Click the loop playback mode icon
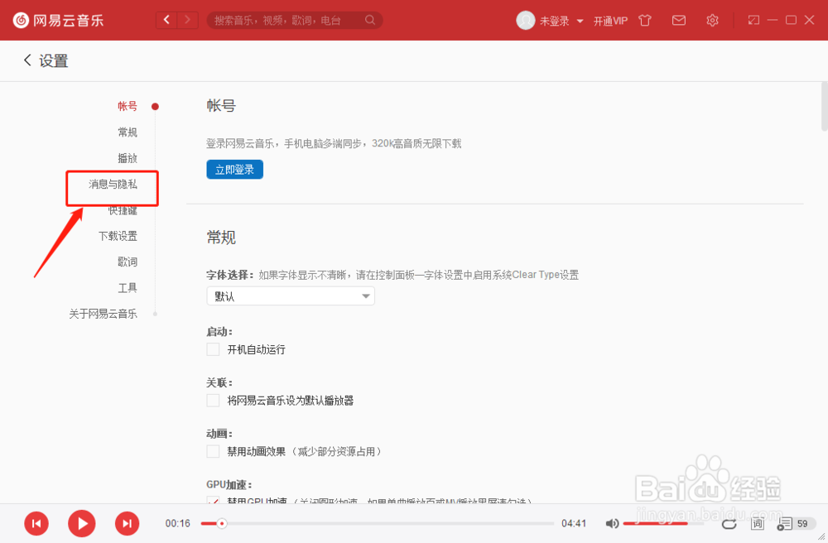The width and height of the screenshot is (828, 543). coord(729,523)
